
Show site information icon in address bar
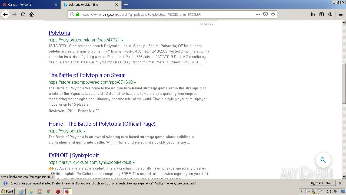pos(72,14)
